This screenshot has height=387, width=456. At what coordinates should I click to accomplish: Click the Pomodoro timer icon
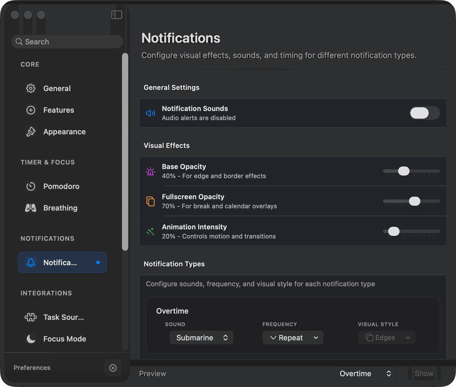click(x=31, y=186)
